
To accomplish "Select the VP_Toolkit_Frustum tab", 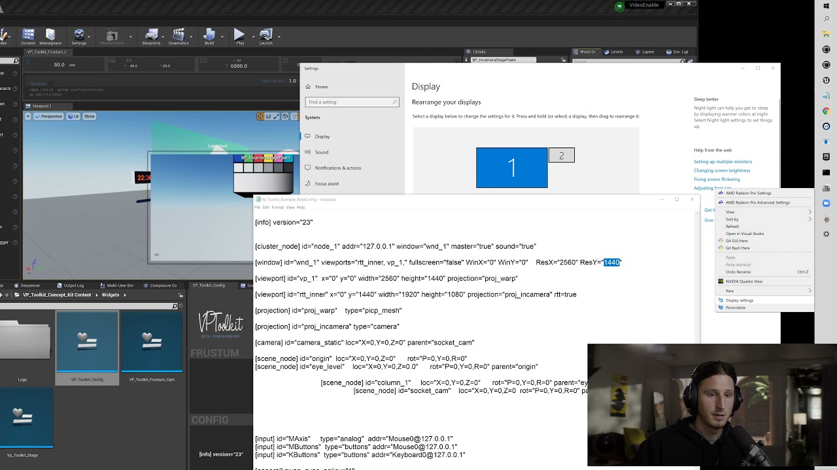I will click(x=46, y=52).
